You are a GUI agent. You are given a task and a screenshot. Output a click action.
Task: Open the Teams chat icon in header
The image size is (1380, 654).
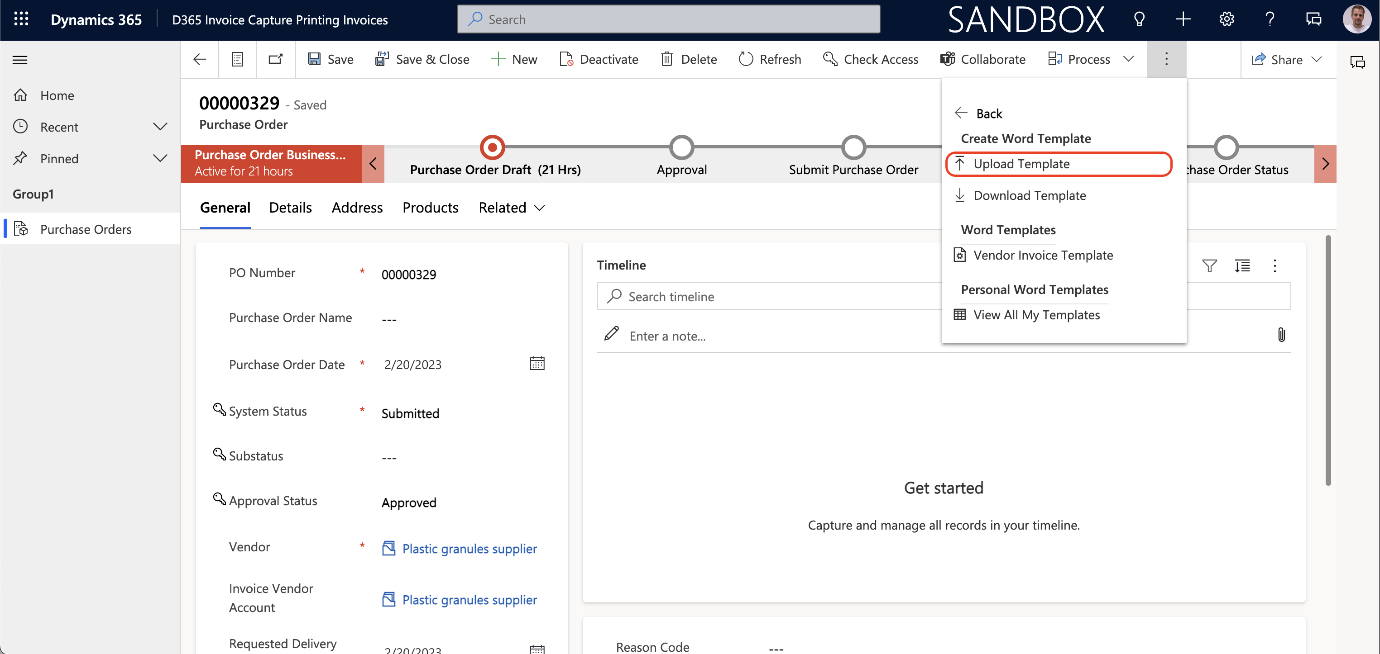1313,20
